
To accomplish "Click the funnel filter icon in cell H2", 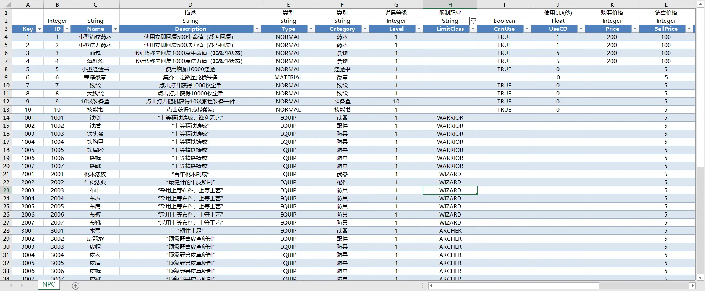I will (x=473, y=21).
